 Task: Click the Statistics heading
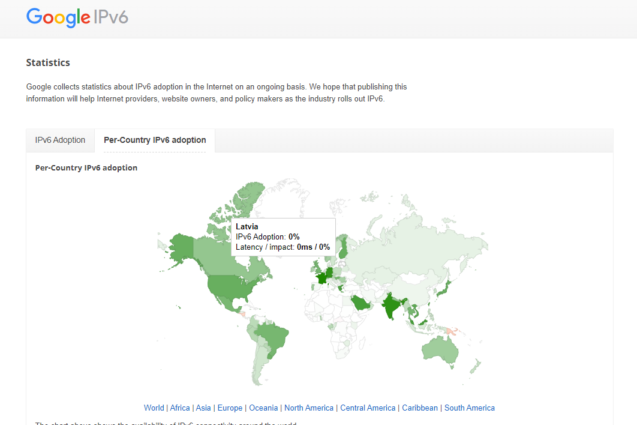(x=48, y=62)
